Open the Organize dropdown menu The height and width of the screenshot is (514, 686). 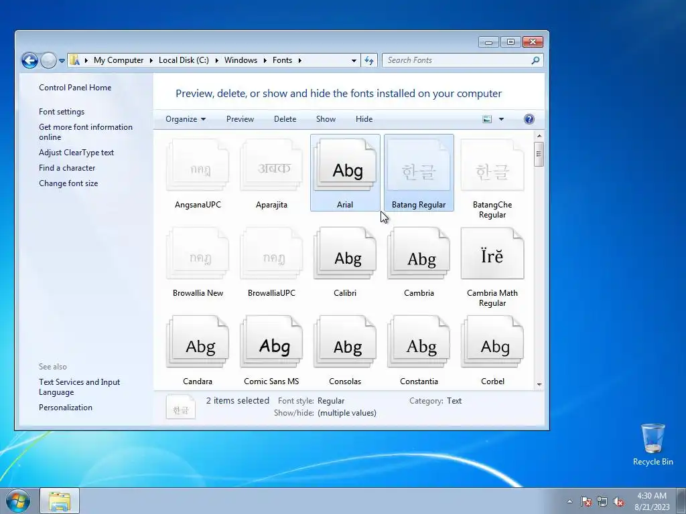[186, 119]
